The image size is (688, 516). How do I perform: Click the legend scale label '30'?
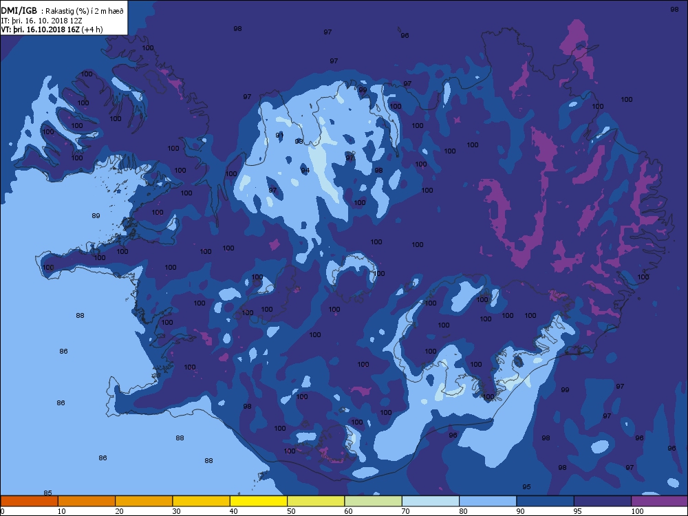coord(176,511)
